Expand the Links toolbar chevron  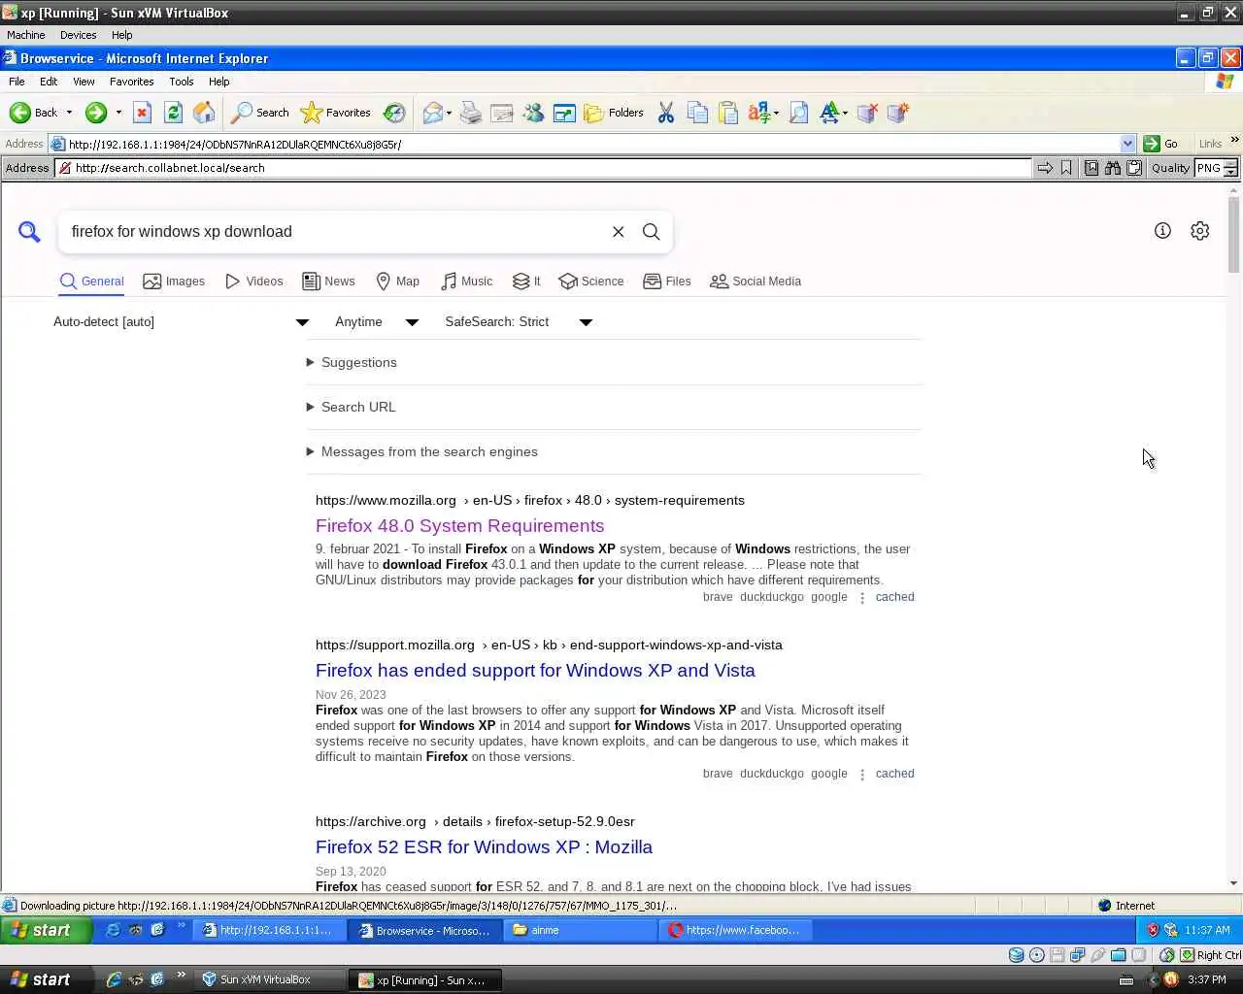(x=1234, y=141)
